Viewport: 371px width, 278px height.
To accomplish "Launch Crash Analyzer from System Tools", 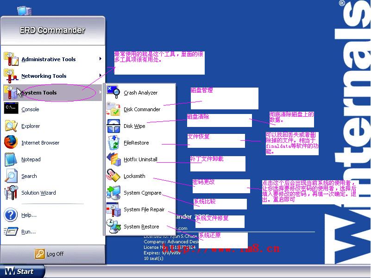I will click(140, 93).
